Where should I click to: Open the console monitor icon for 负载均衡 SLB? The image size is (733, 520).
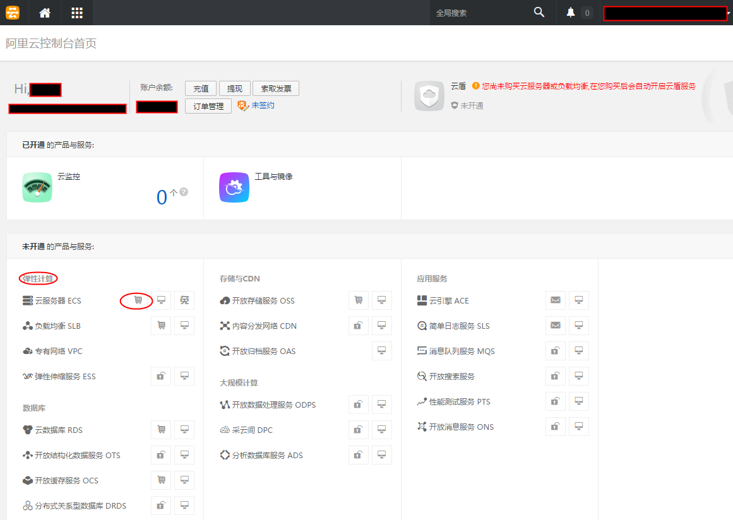[x=184, y=326]
